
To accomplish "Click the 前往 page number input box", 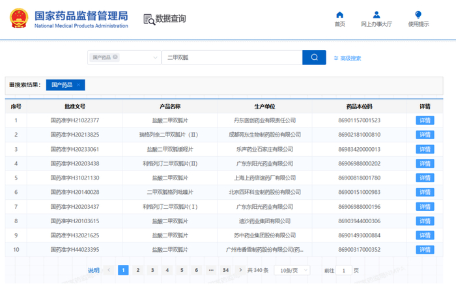I will [x=343, y=270].
